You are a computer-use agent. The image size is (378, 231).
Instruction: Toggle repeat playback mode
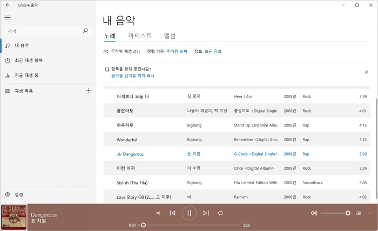click(220, 213)
